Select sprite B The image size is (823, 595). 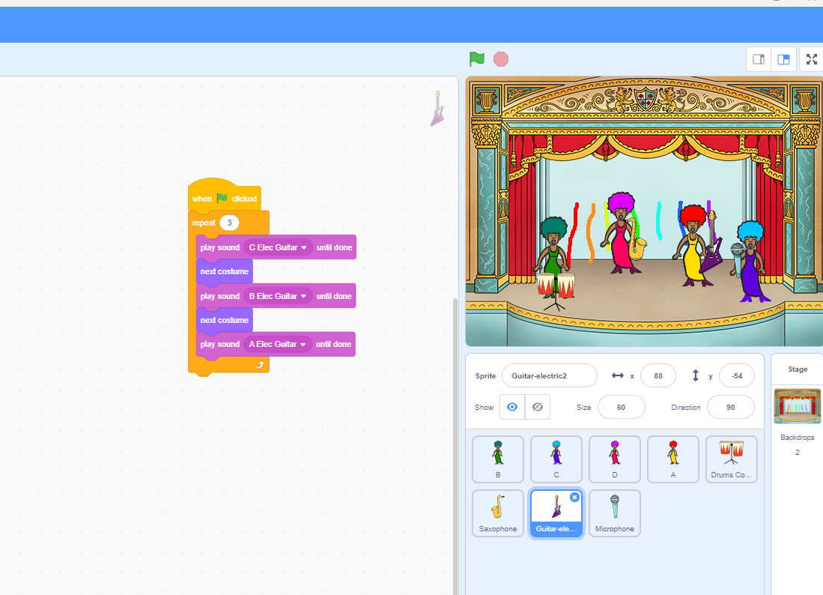497,459
